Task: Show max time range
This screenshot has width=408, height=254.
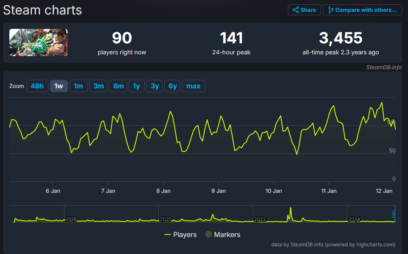Action: tap(194, 86)
